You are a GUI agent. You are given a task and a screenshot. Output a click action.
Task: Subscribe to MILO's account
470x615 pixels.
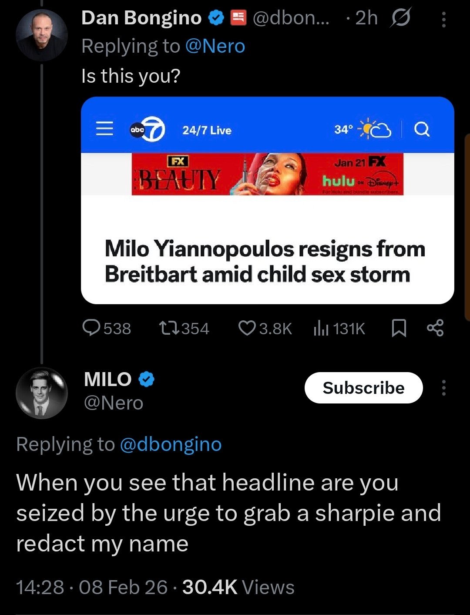coord(363,388)
